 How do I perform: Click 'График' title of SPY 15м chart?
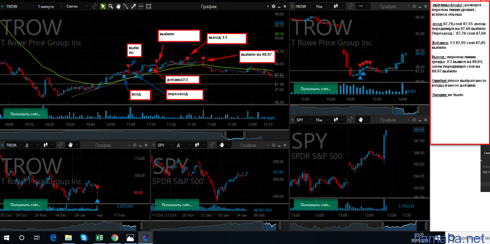(x=388, y=119)
